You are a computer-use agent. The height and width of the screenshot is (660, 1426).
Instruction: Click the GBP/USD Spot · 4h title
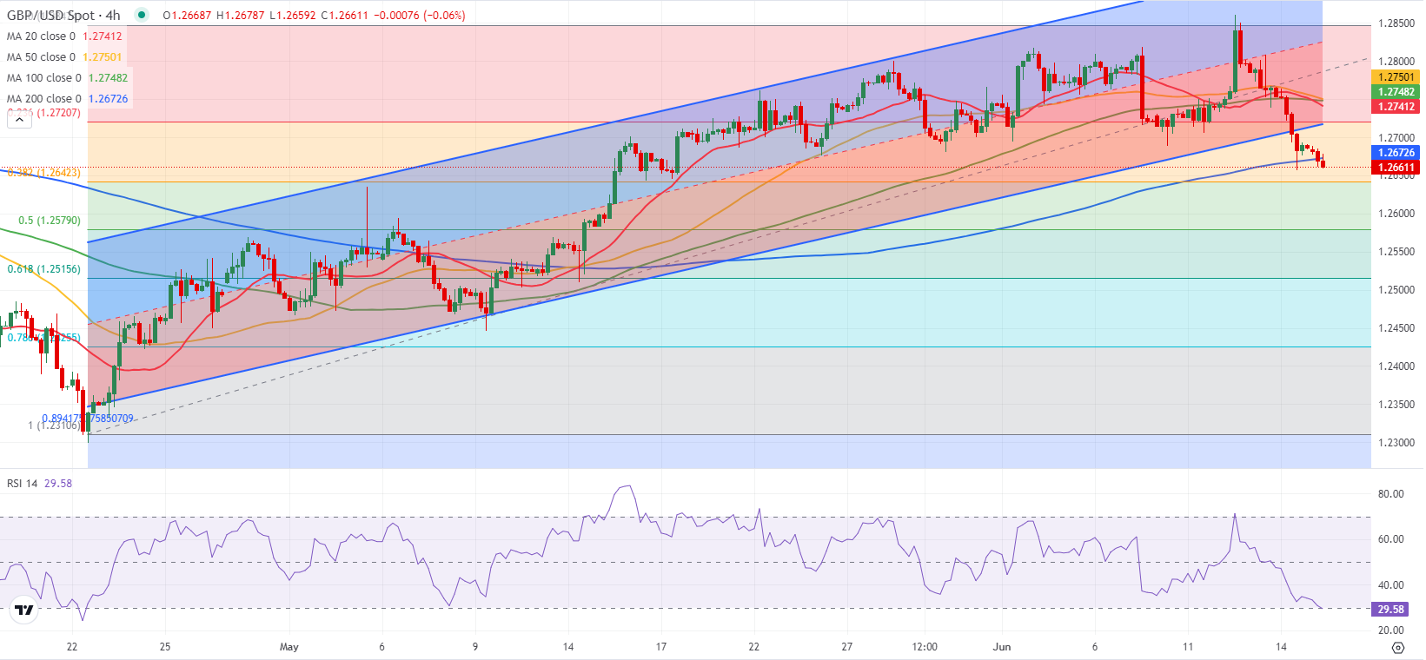point(63,15)
